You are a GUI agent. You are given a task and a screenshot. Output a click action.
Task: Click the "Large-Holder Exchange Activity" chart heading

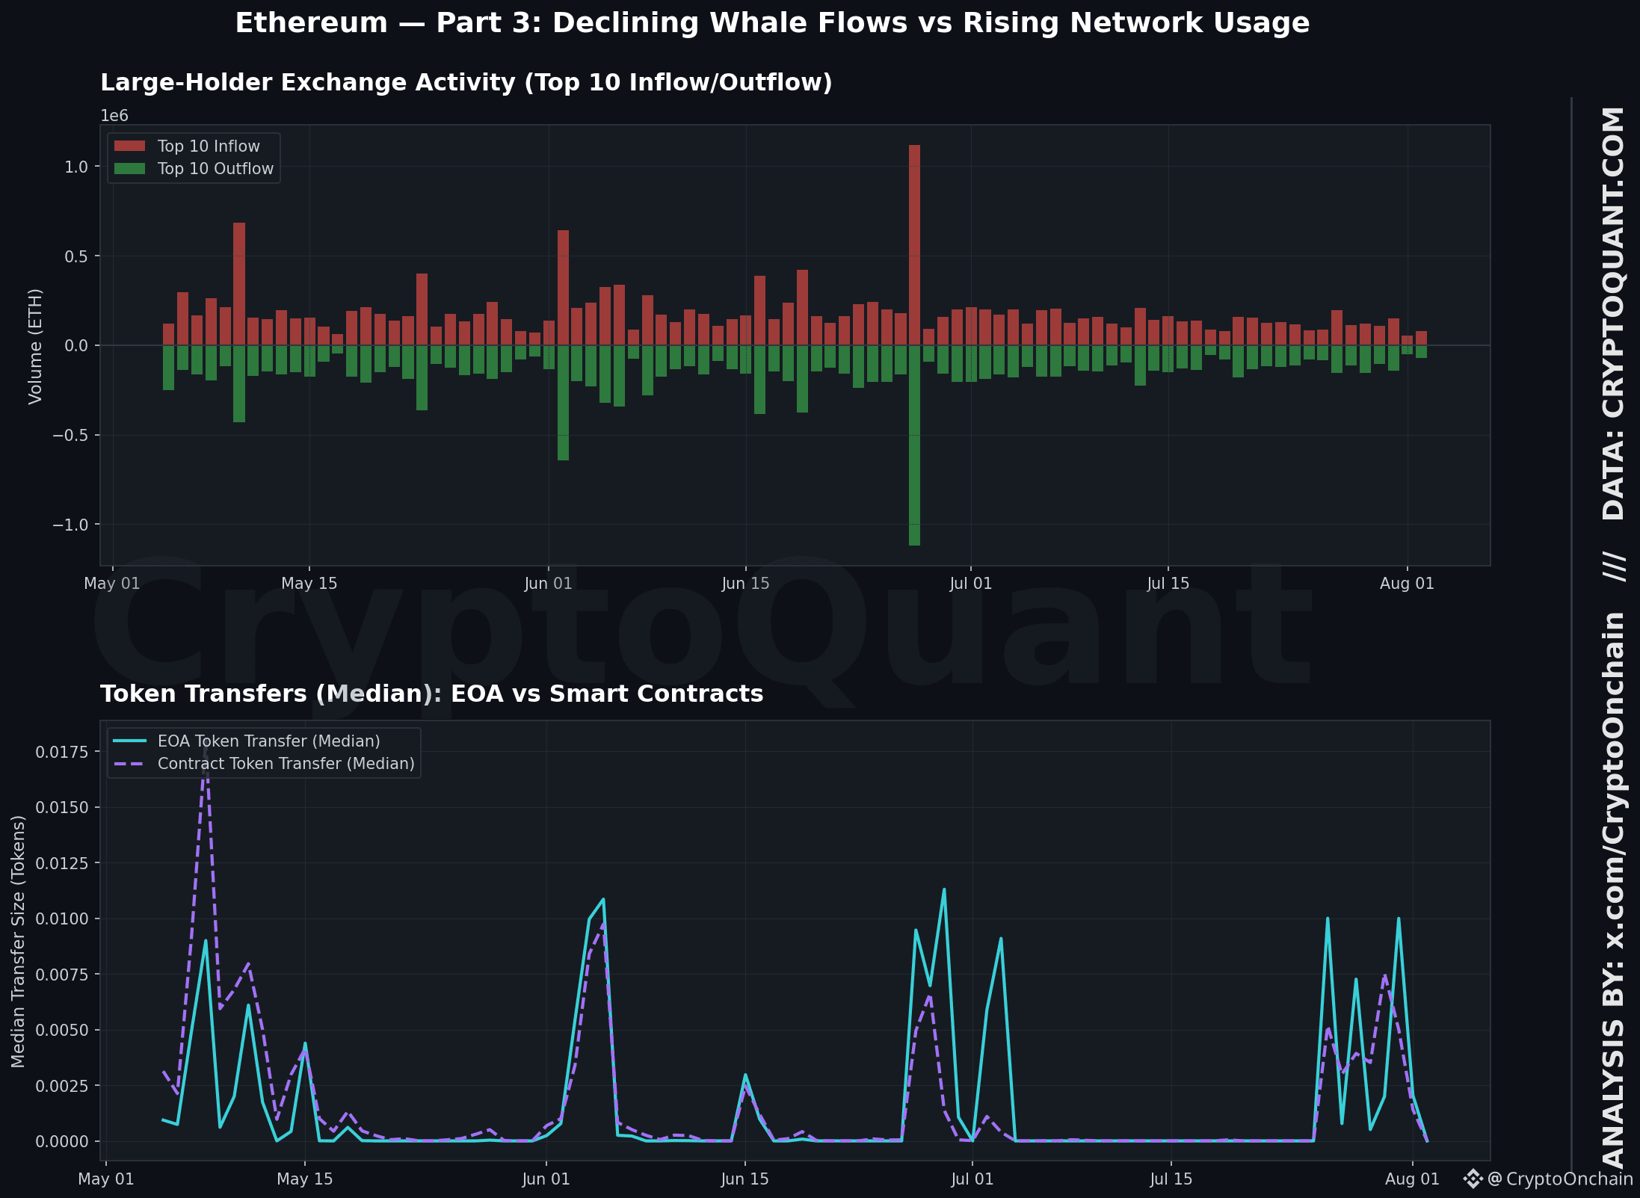click(x=466, y=82)
